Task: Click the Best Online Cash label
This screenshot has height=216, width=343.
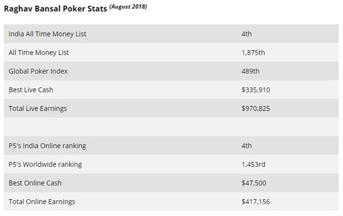Action: pos(35,183)
